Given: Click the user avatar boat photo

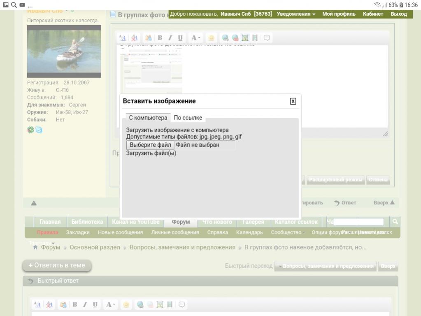Looking at the screenshot, I should 64,51.
